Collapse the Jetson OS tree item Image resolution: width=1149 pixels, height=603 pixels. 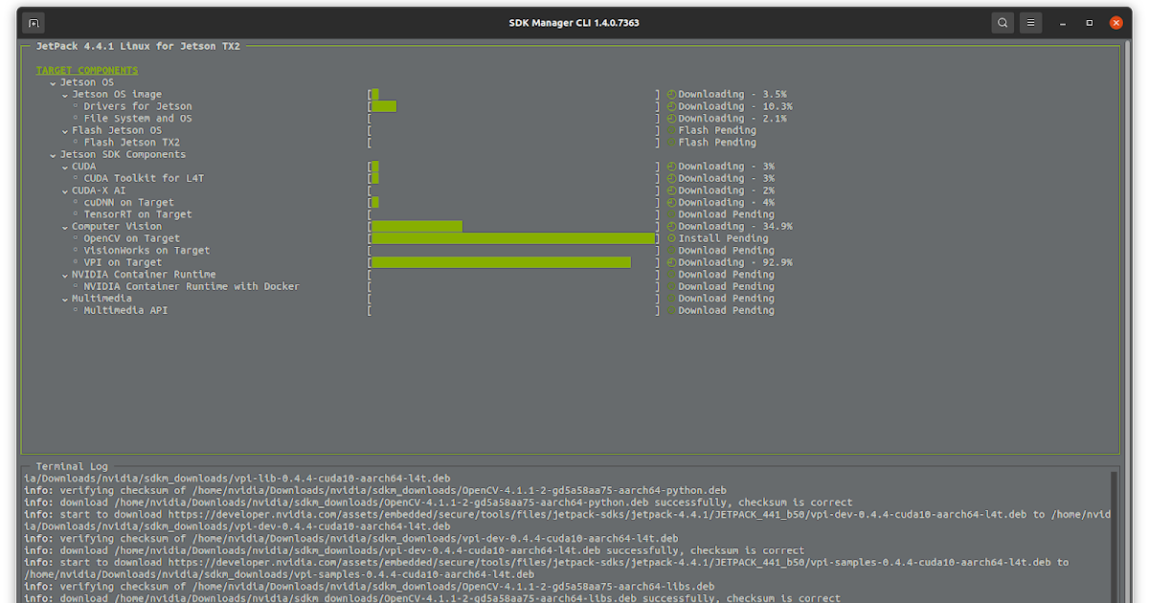53,81
